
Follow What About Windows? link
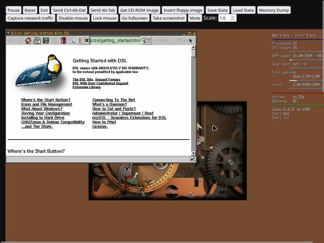click(42, 109)
